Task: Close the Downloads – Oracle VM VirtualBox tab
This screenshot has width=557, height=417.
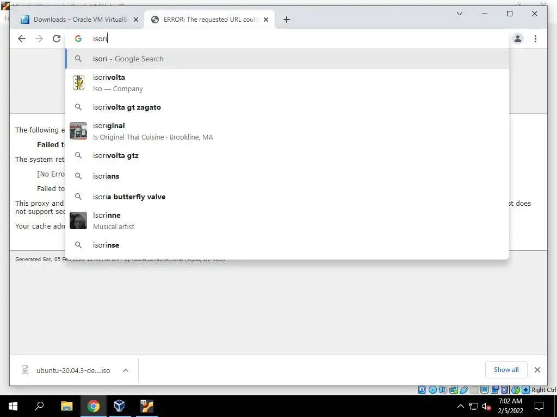Action: [x=135, y=20]
